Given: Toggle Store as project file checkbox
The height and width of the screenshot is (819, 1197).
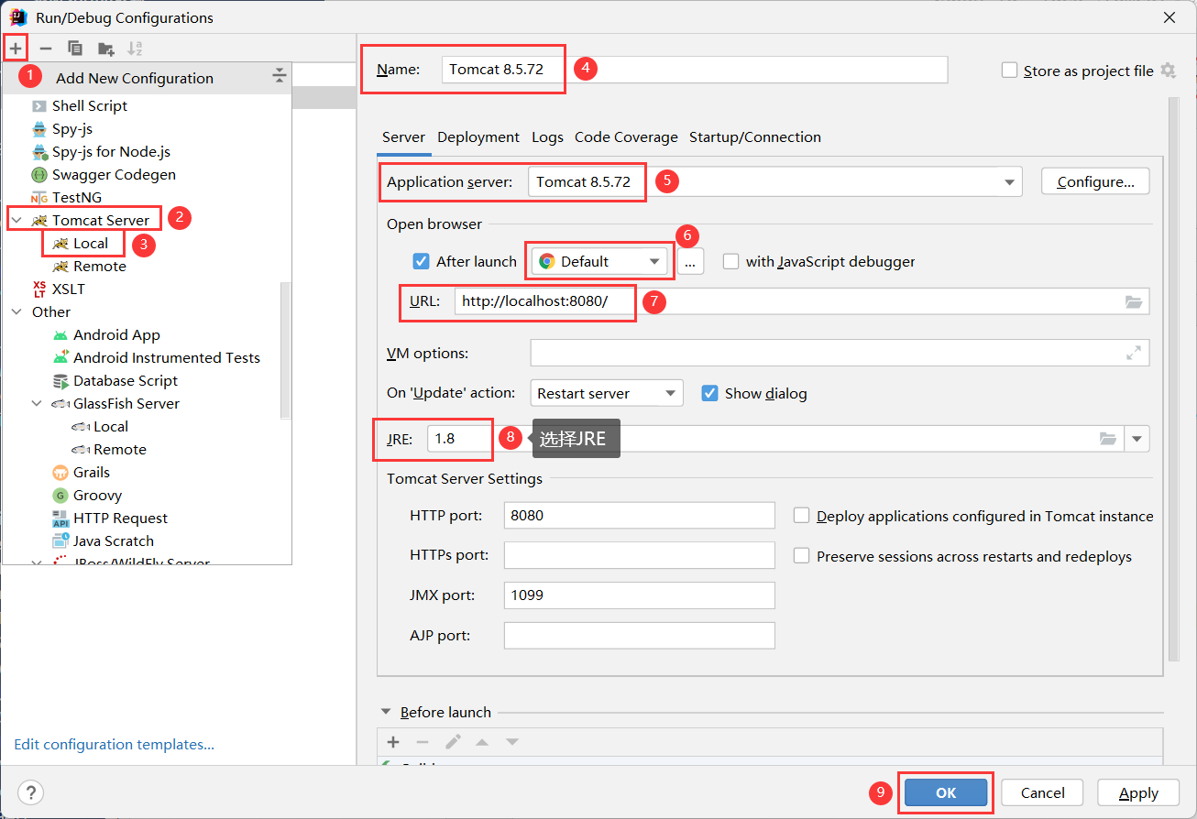Looking at the screenshot, I should (x=1009, y=71).
